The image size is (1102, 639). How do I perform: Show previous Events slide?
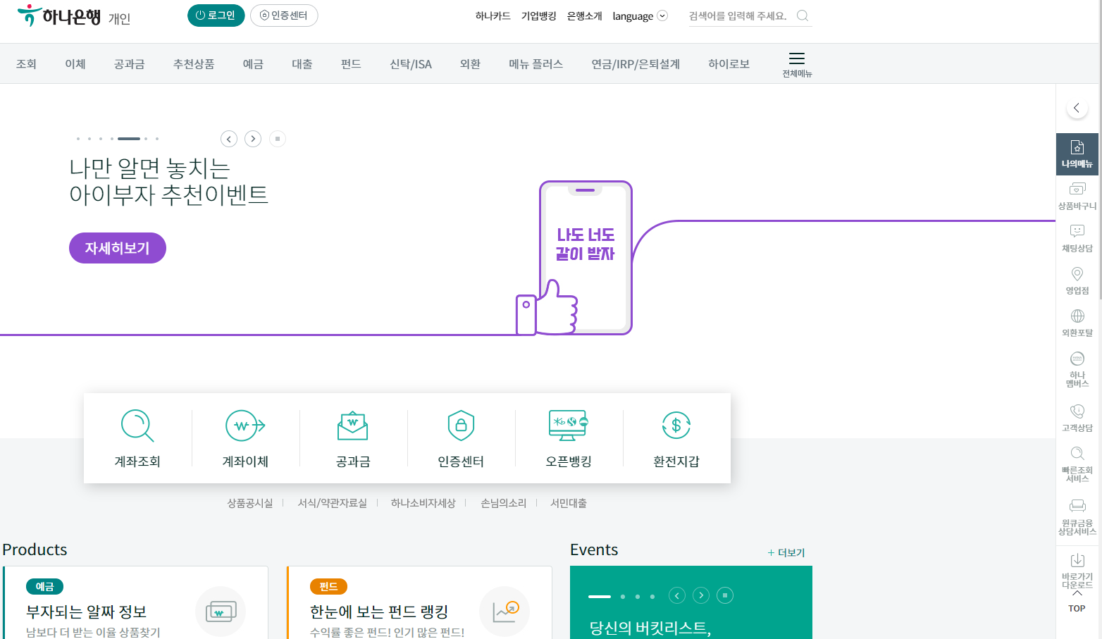pyautogui.click(x=677, y=595)
